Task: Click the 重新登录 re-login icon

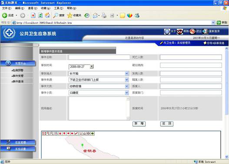Action: [205, 31]
